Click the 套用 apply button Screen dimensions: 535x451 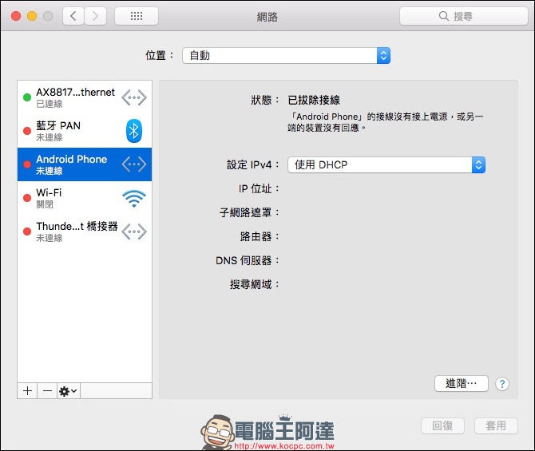(496, 425)
